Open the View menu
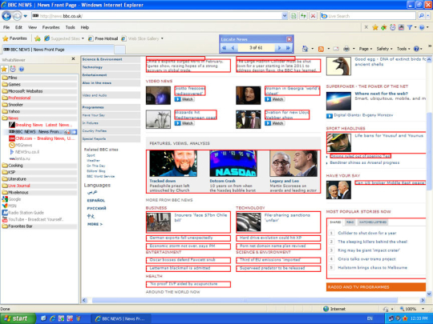The width and height of the screenshot is (433, 324). (32, 27)
